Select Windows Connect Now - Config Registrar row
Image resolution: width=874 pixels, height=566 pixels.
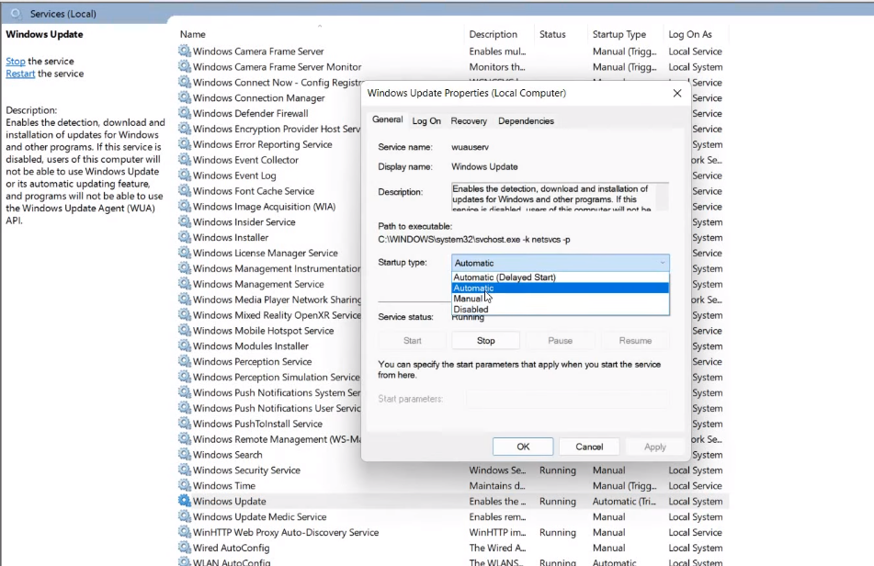(268, 82)
